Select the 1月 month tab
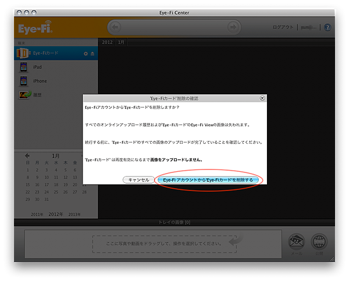 pyautogui.click(x=121, y=42)
